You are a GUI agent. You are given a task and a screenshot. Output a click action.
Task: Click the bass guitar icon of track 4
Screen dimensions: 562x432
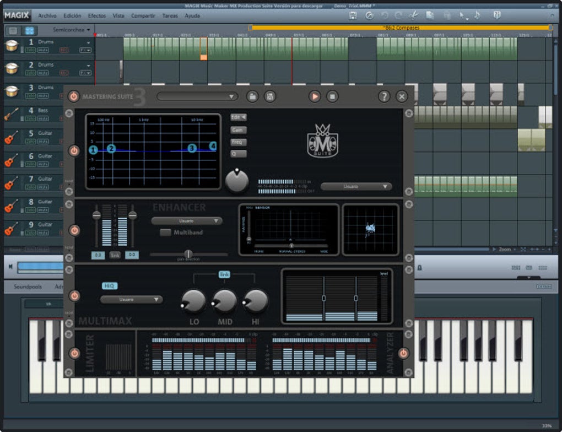tap(12, 114)
